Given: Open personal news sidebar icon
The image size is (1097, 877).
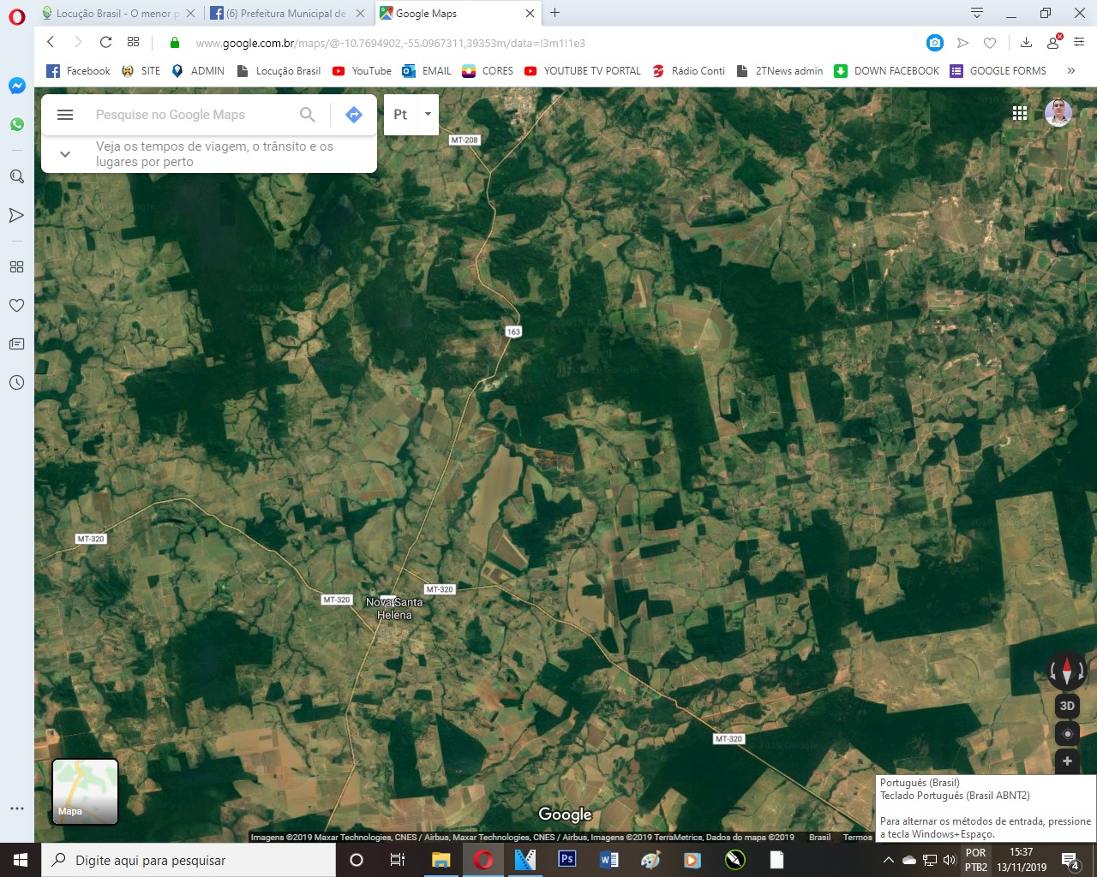Looking at the screenshot, I should [x=16, y=343].
